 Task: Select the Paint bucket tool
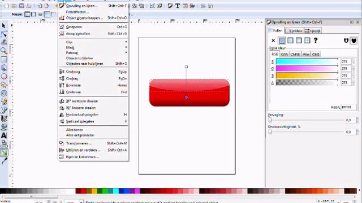coord(4,127)
